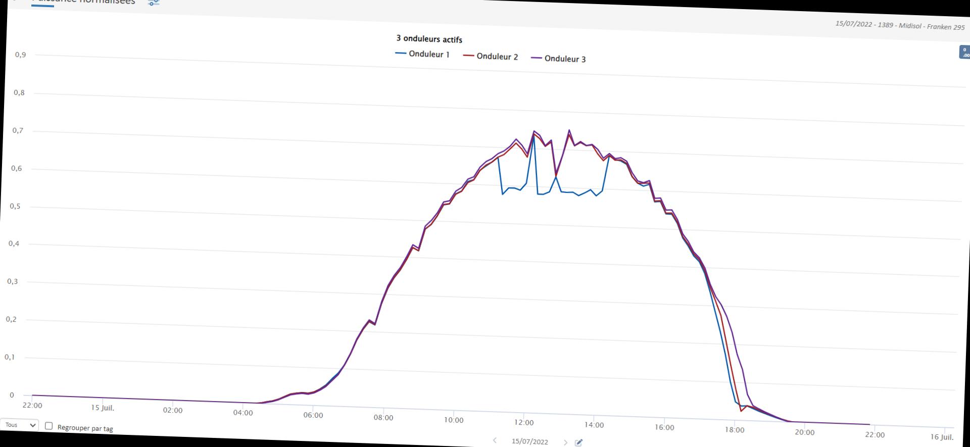
Task: Go to the next day arrow
Action: (x=565, y=442)
